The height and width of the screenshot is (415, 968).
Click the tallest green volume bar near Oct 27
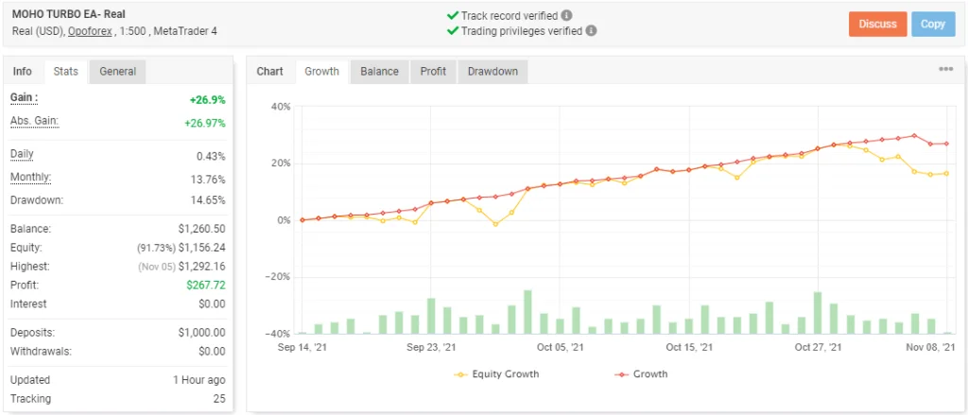tap(817, 313)
